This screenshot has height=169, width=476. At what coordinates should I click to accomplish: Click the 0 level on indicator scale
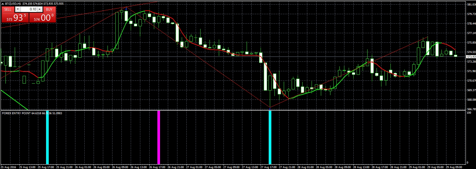click(467, 163)
